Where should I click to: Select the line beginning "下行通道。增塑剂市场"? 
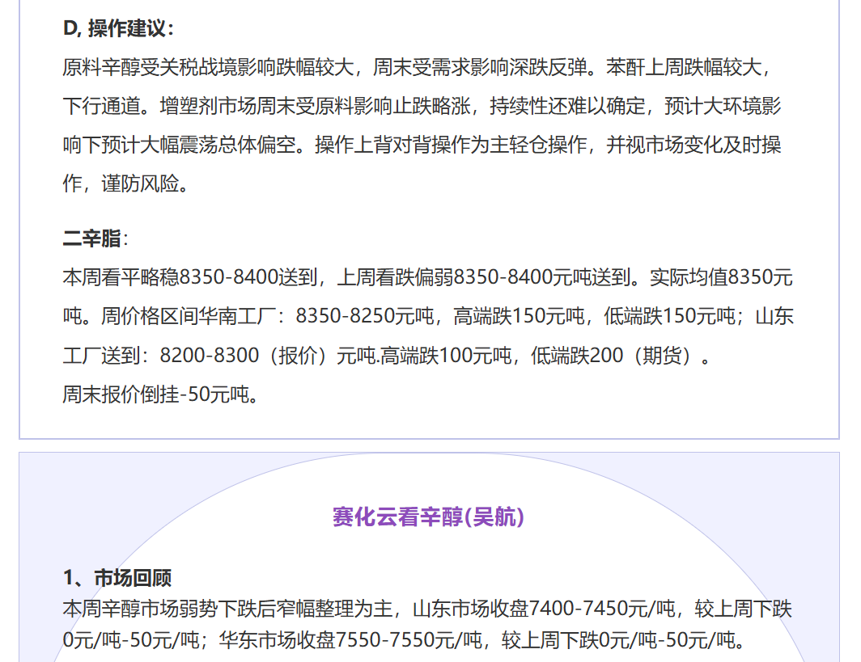click(422, 106)
